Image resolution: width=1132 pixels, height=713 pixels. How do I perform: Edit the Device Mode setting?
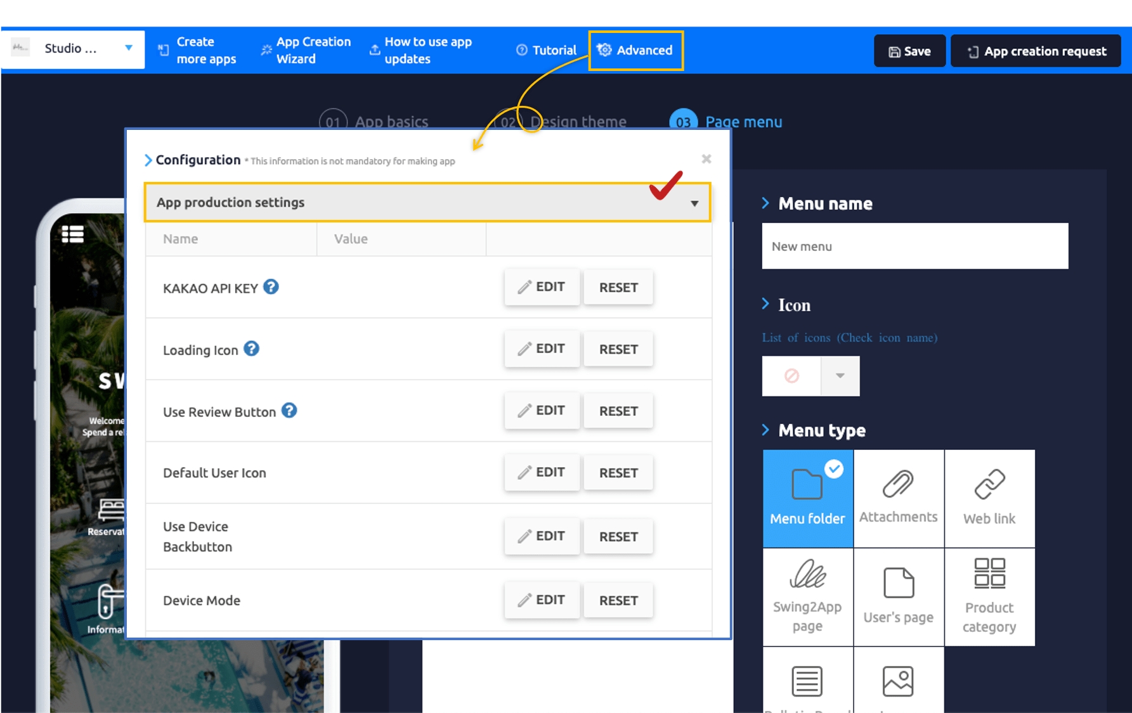pos(542,600)
